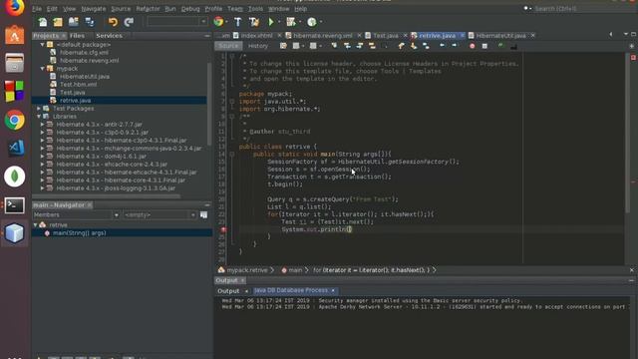Click the Navigator filter icon beside empty combo
638x359 pixels.
(x=203, y=214)
